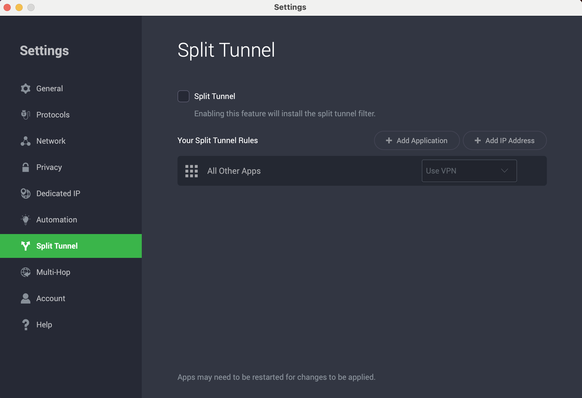The height and width of the screenshot is (398, 582).
Task: Click the General gear icon
Action: 25,88
